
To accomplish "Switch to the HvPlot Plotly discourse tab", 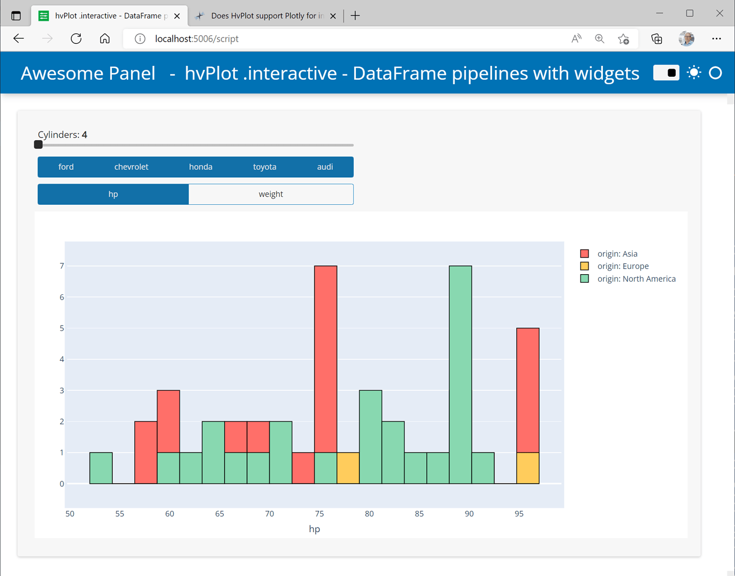I will tap(265, 16).
